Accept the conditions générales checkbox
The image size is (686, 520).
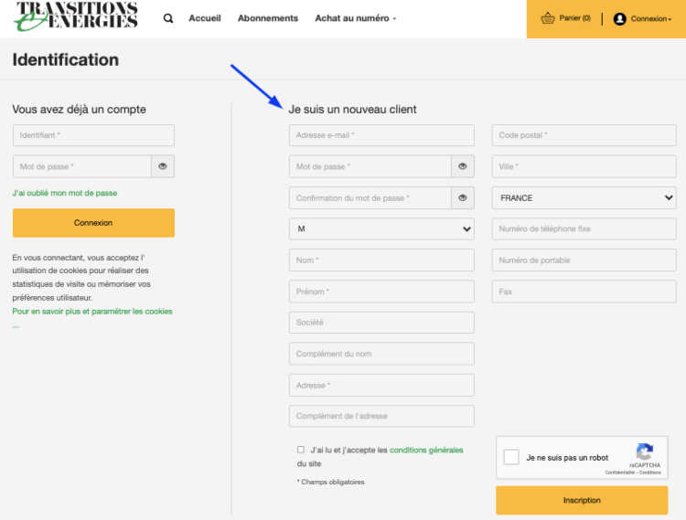coord(301,450)
